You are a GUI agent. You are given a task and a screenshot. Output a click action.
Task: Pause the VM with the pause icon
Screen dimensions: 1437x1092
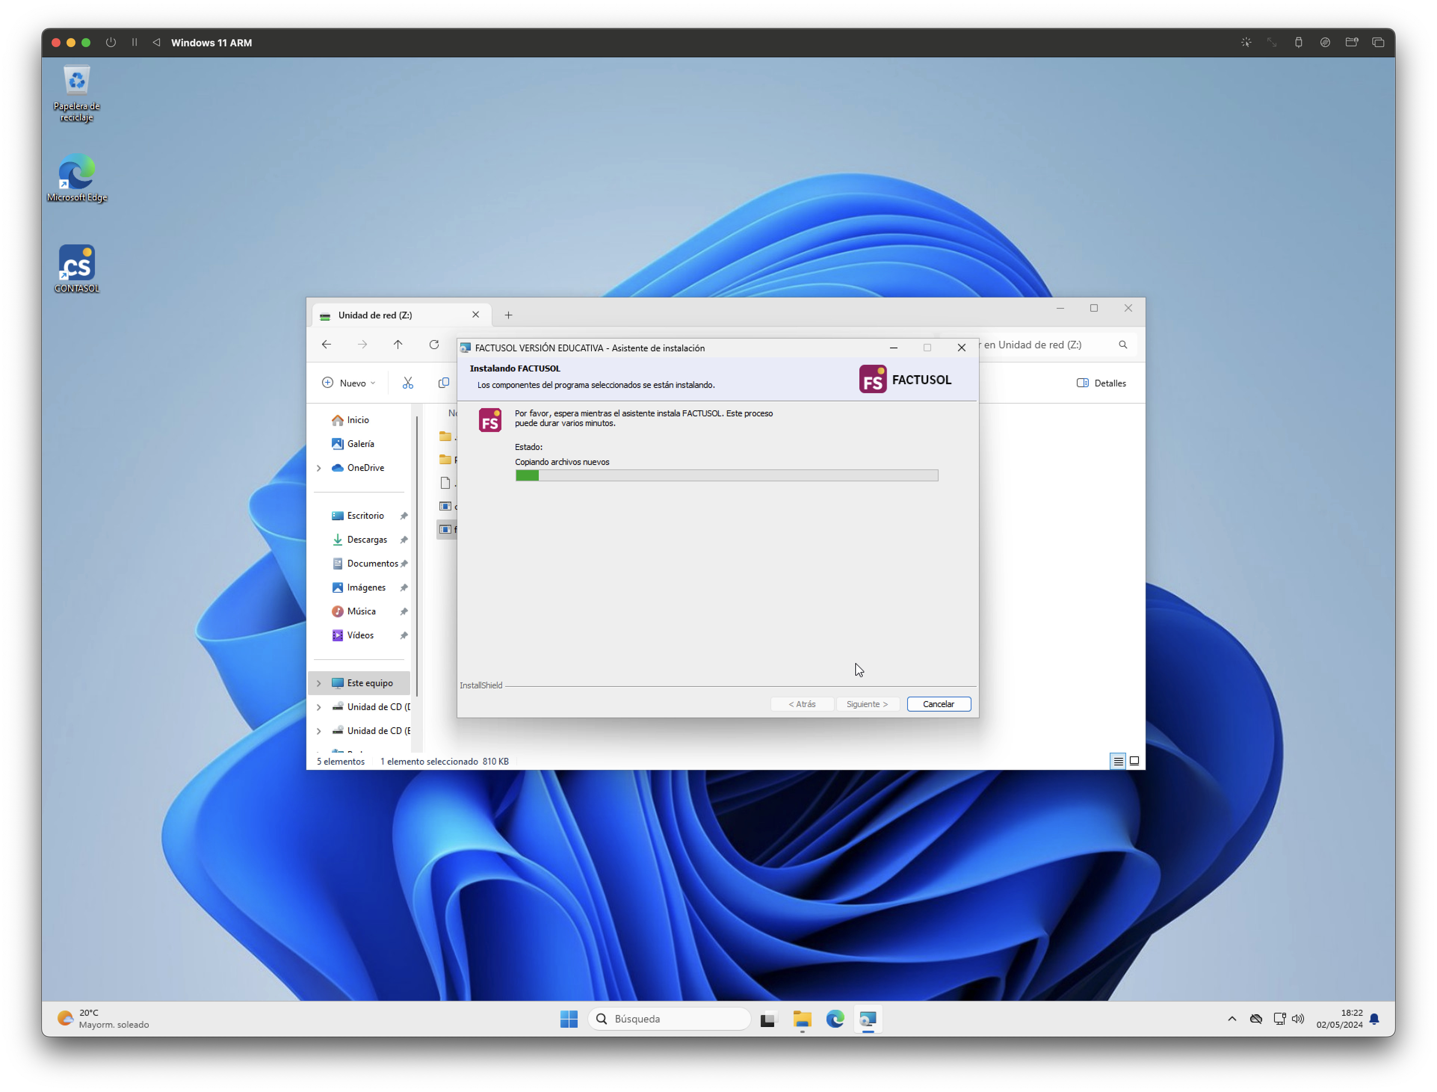tap(135, 42)
